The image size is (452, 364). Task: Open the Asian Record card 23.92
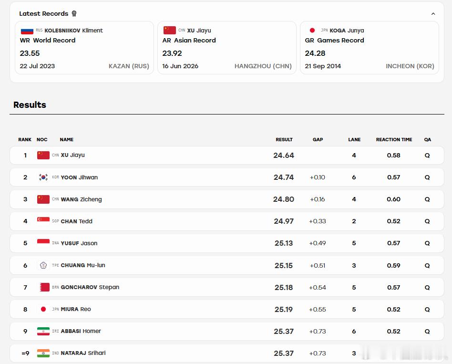[x=227, y=48]
